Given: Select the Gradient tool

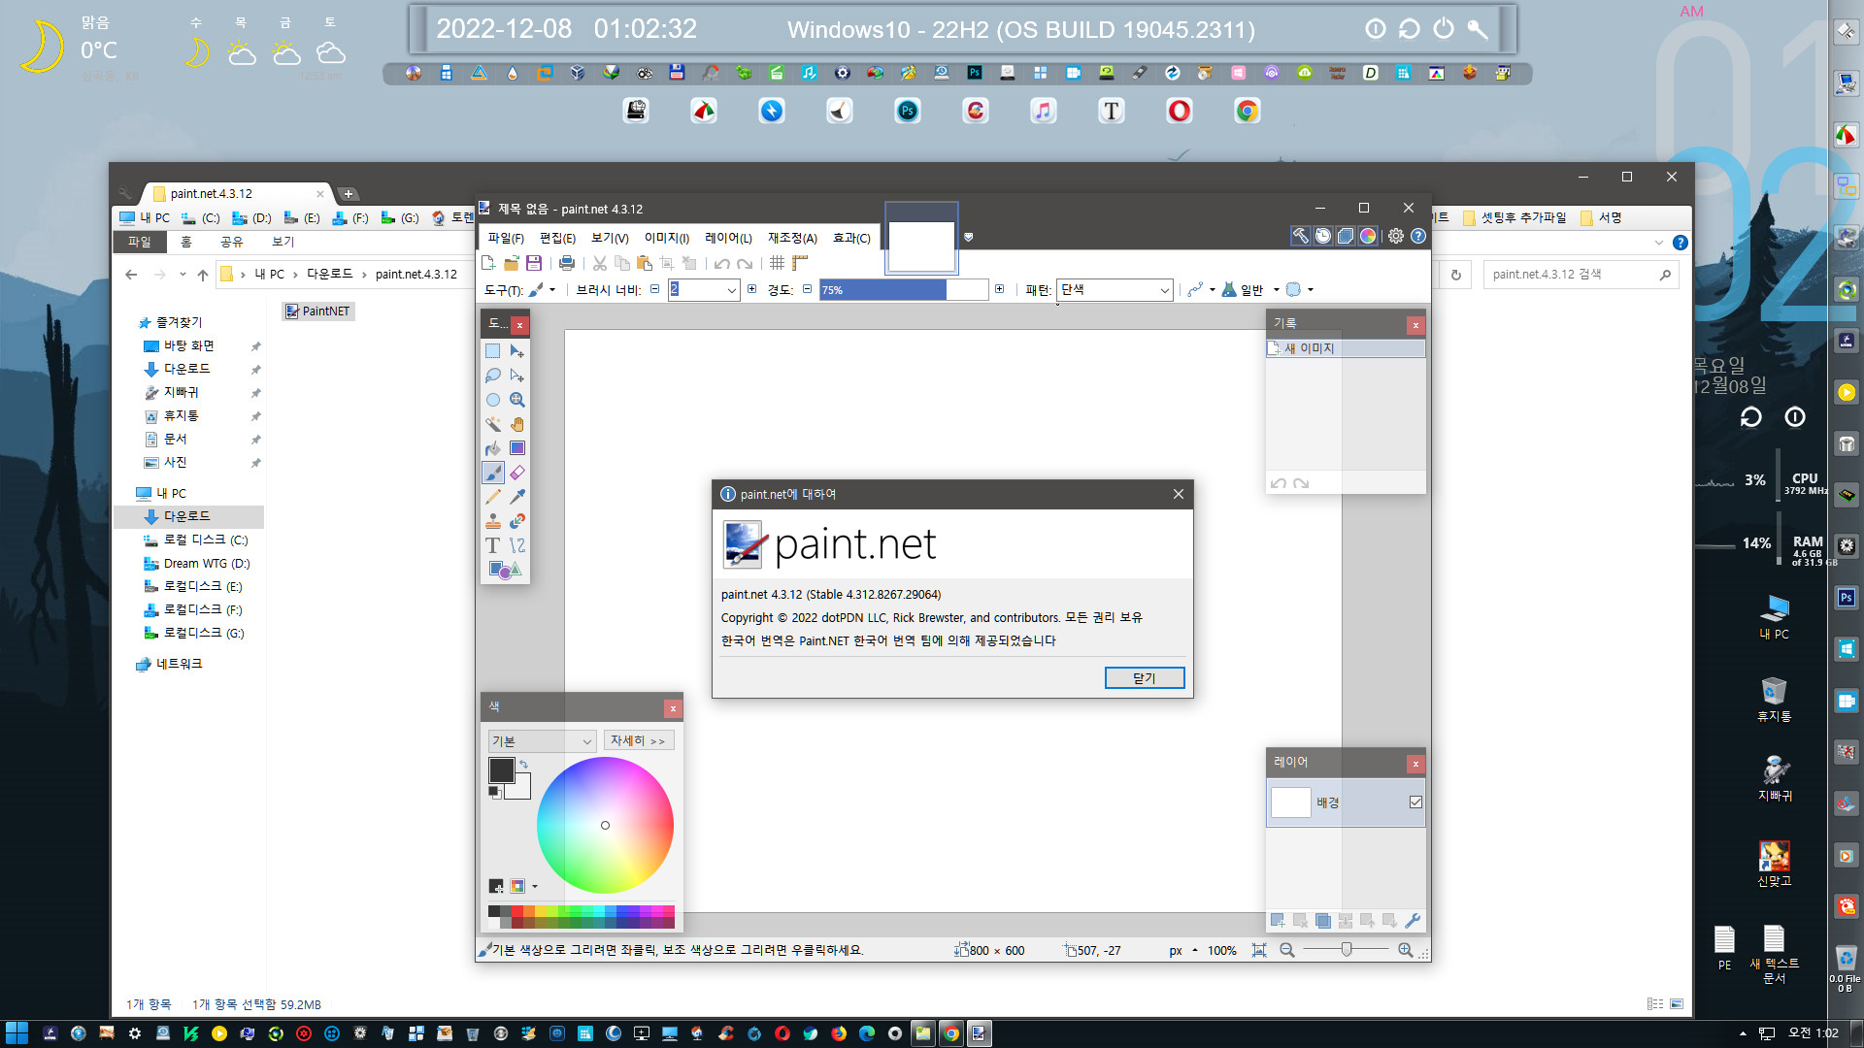Looking at the screenshot, I should tap(517, 448).
